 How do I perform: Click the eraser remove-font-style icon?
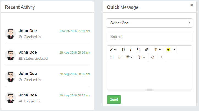click(147, 49)
